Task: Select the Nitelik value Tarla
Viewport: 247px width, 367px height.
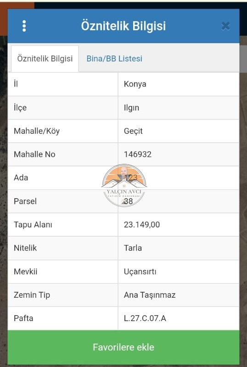Action: [133, 248]
